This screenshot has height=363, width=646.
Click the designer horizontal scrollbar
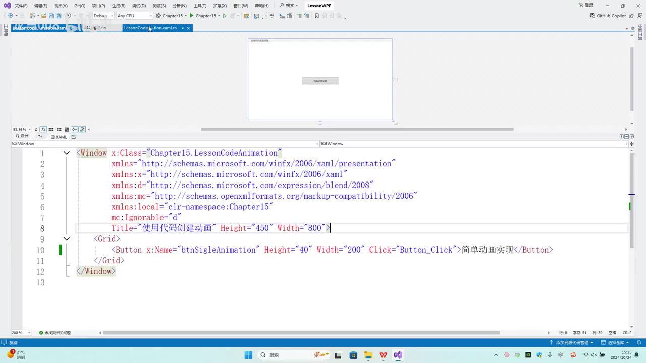click(357, 130)
